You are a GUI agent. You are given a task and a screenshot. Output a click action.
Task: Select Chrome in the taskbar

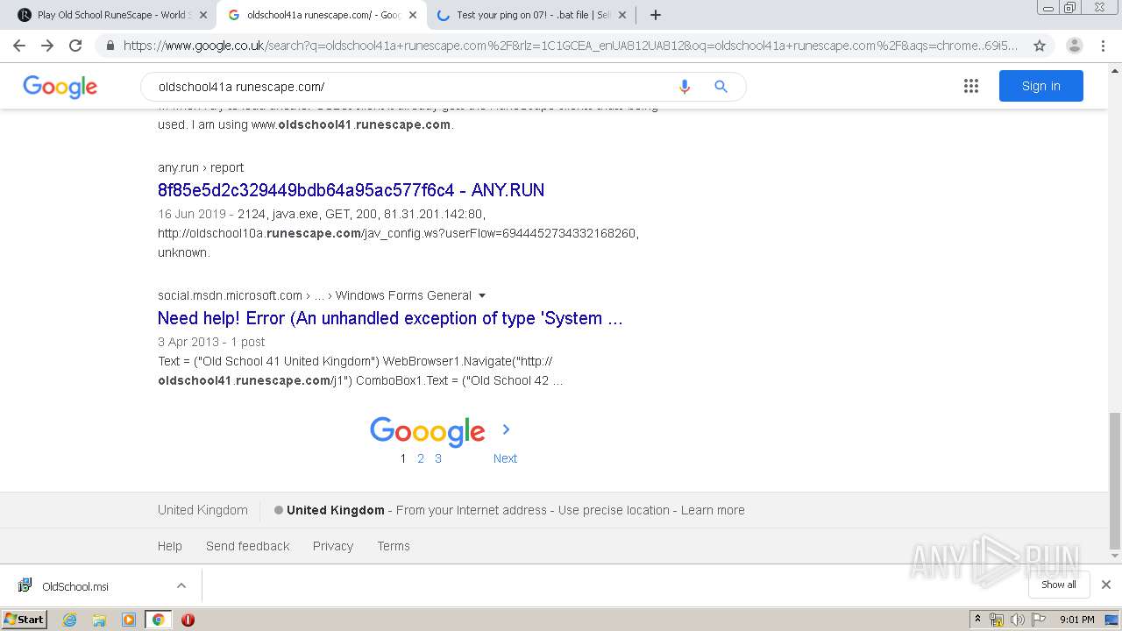158,620
